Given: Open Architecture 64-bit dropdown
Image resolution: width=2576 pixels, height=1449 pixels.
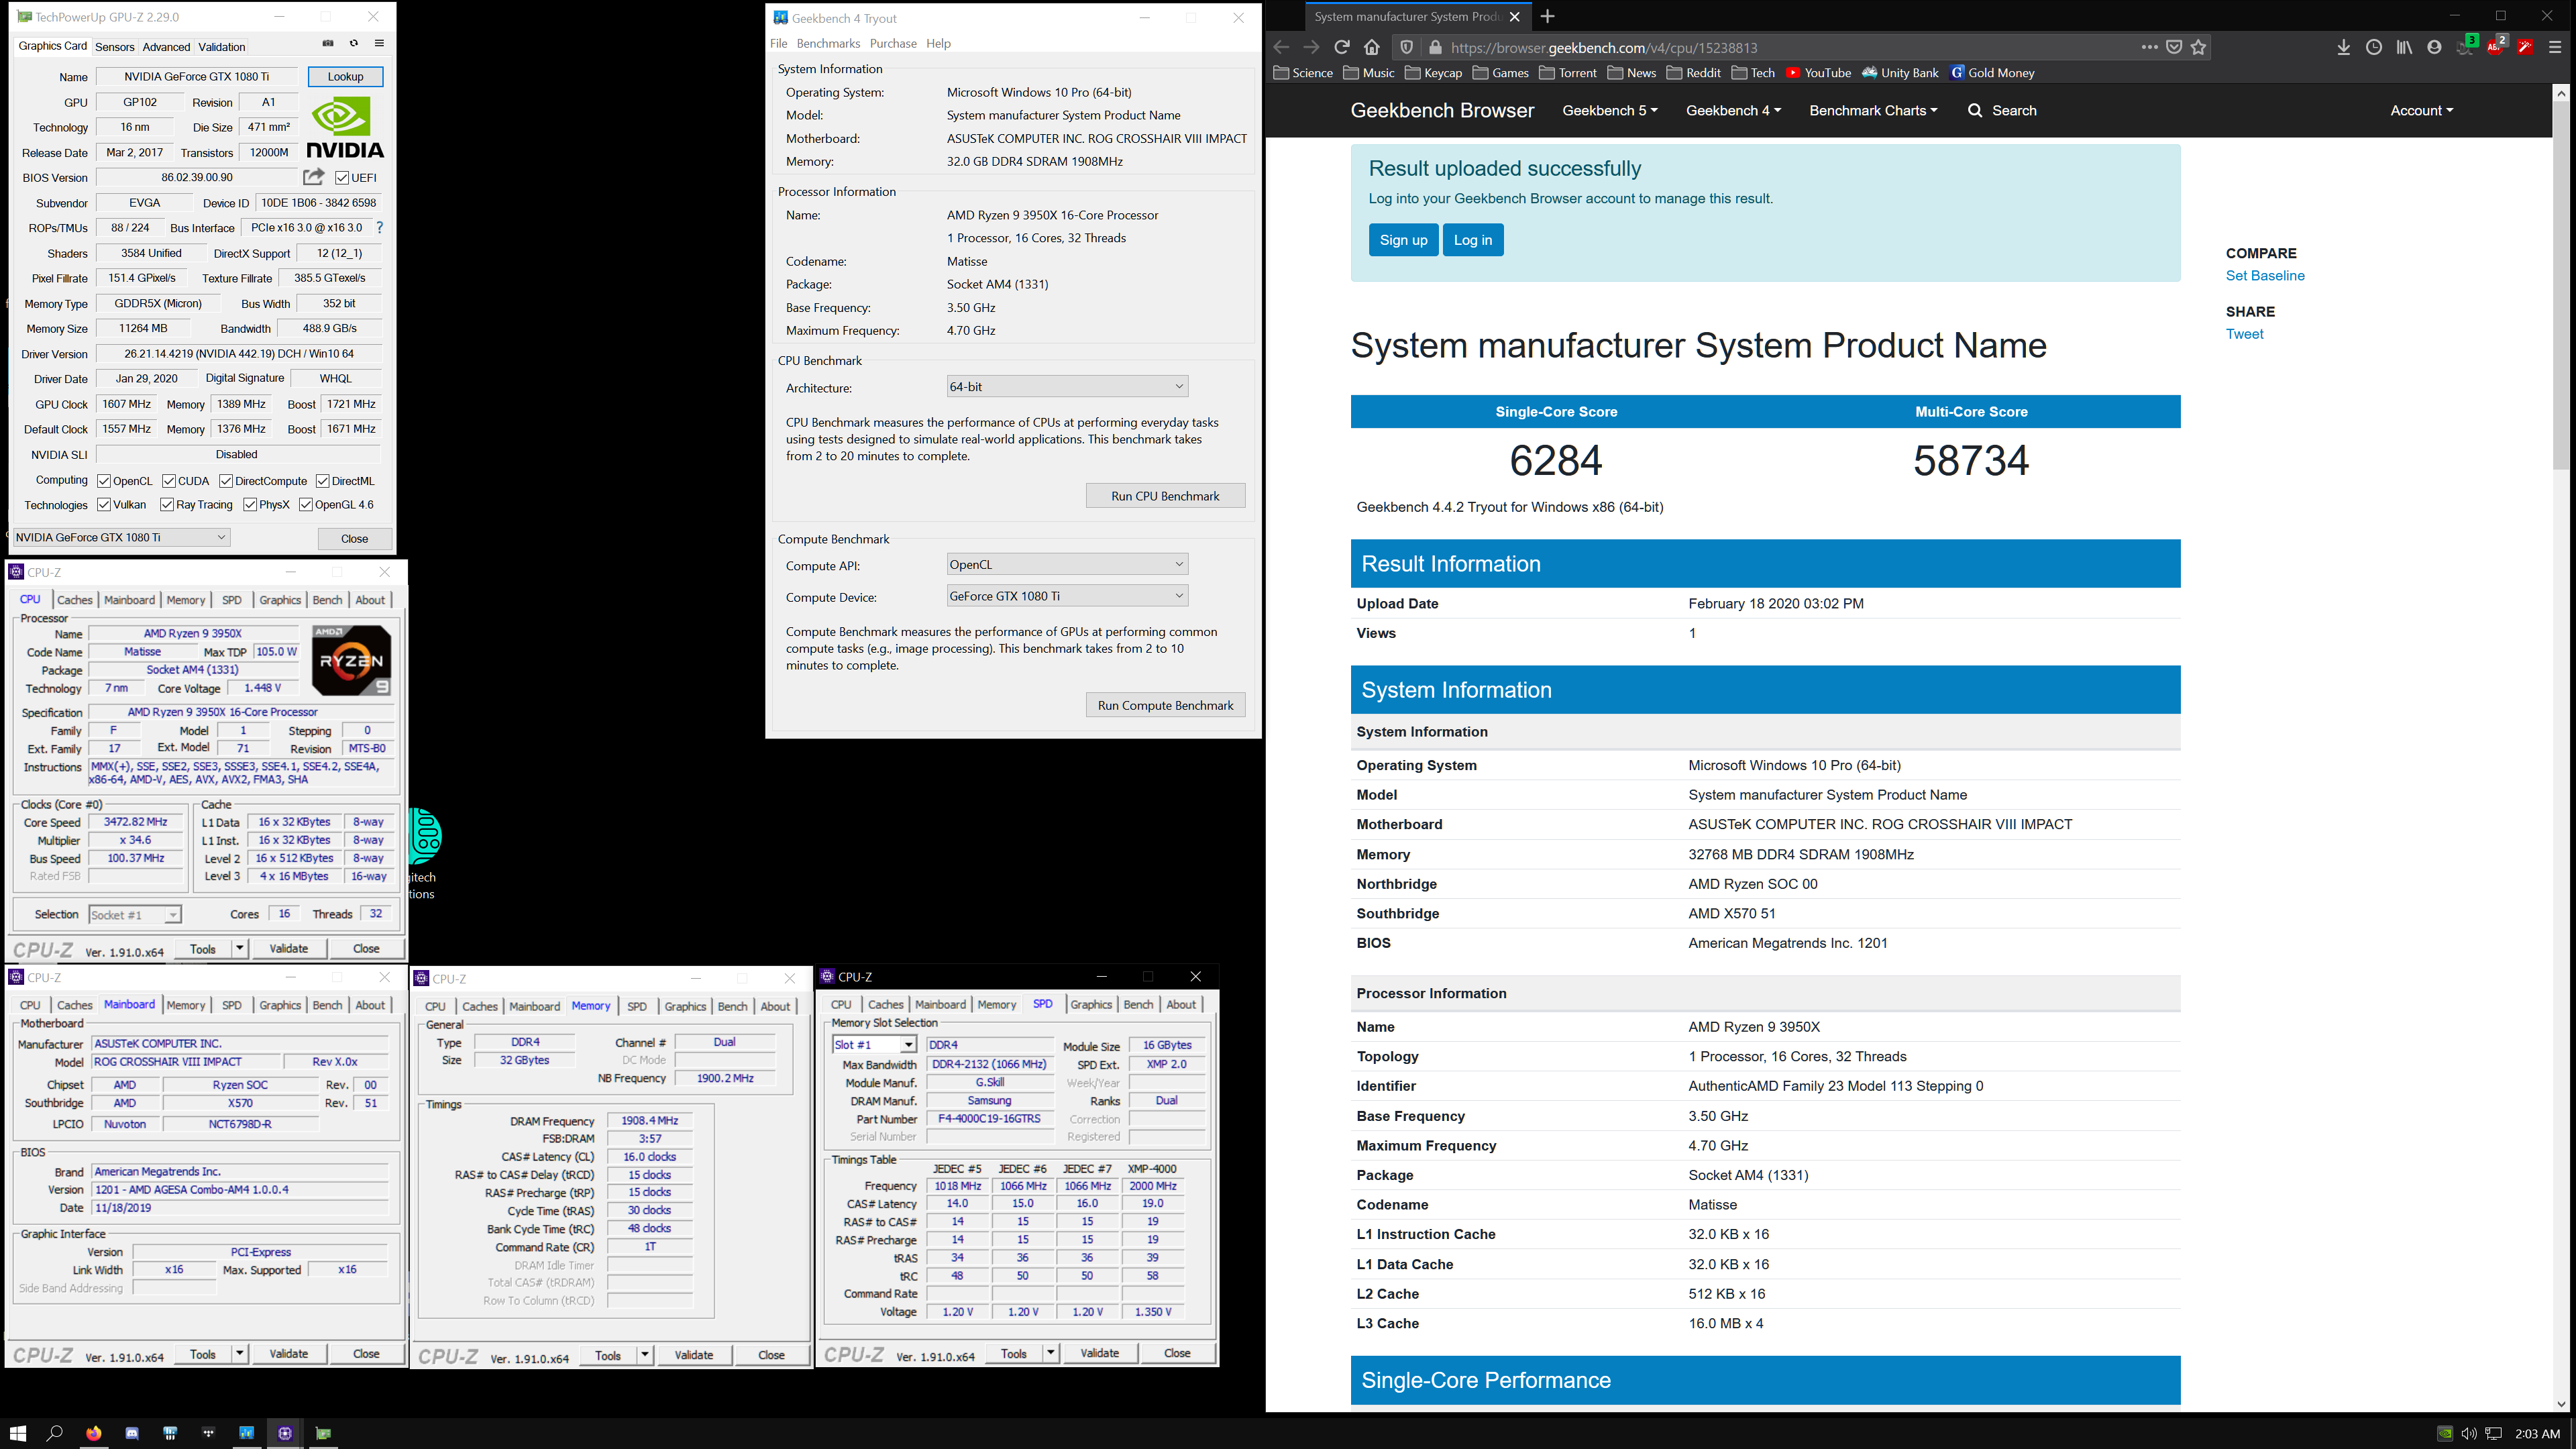Looking at the screenshot, I should point(1067,386).
